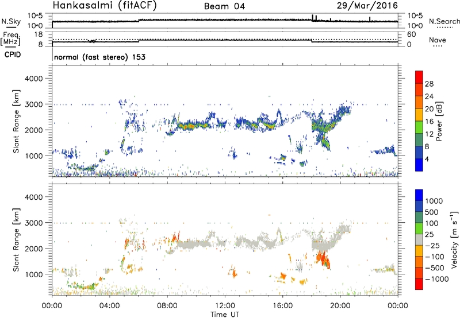Viewport: 460px width, 318px height.
Task: Click the 4000 tick of velocity panel
Action: [33, 197]
